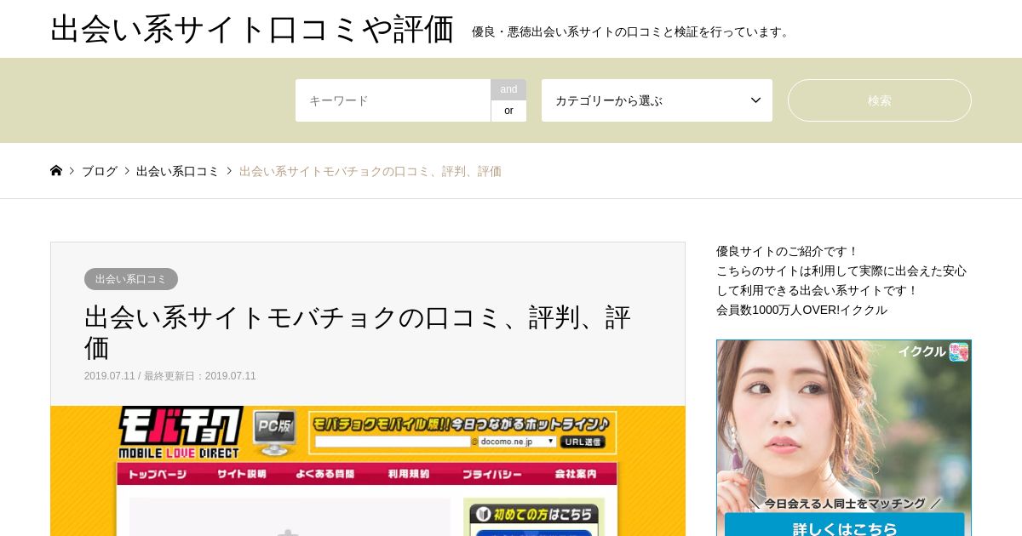Click サイト説明 tab in screenshot
This screenshot has height=536, width=1022.
coord(241,474)
